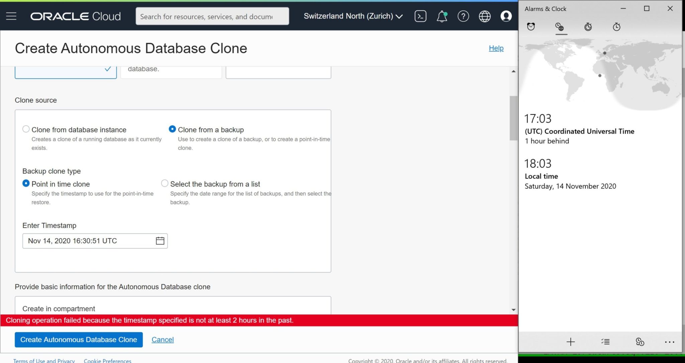Open Cookie Preferences link
This screenshot has height=363, width=685.
[107, 360]
